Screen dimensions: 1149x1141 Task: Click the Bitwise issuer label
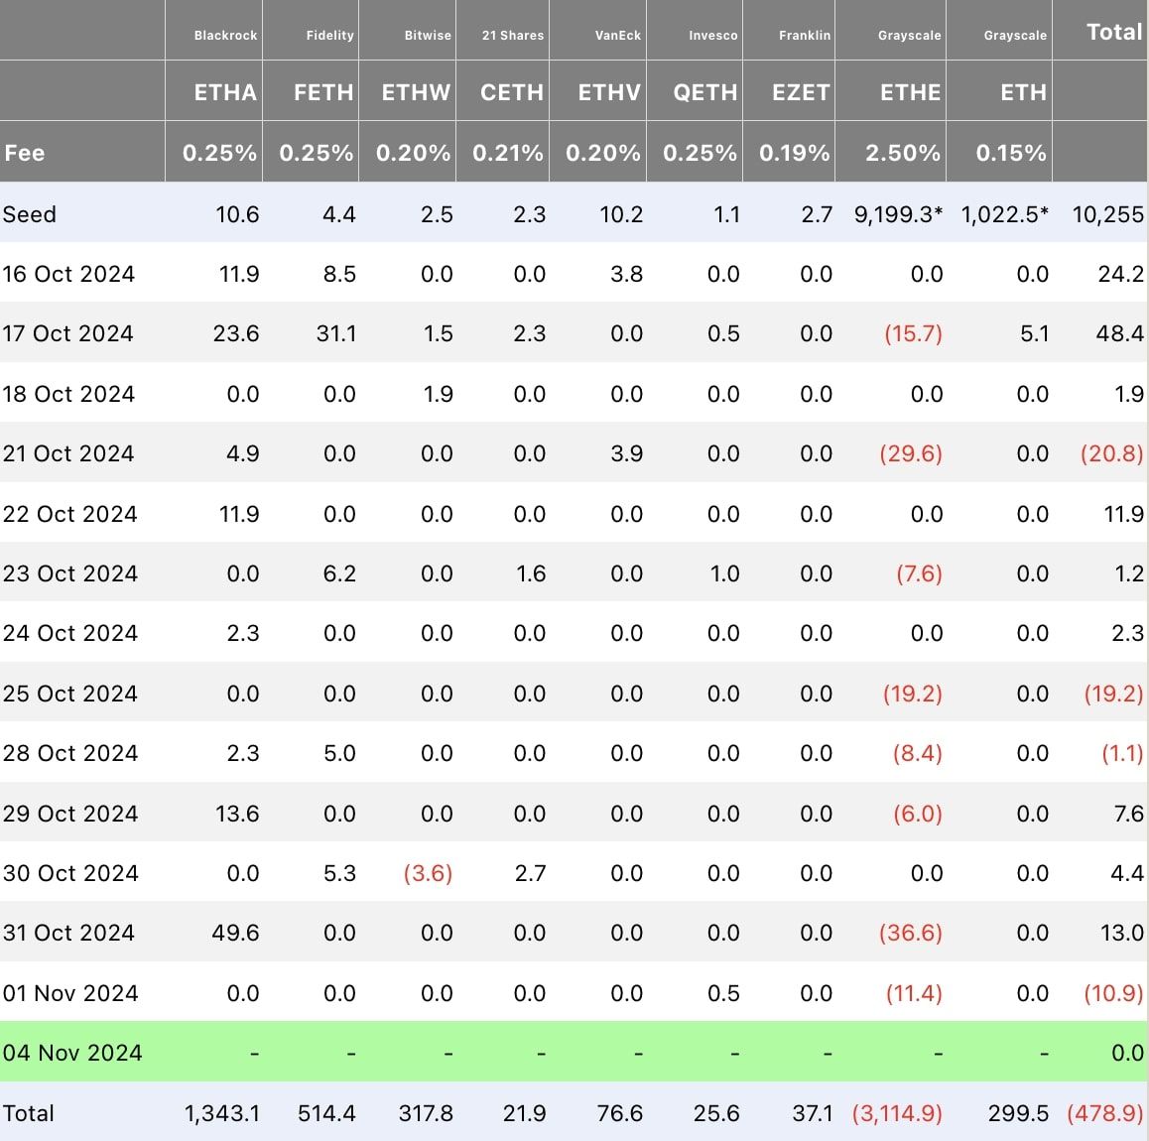pos(428,35)
